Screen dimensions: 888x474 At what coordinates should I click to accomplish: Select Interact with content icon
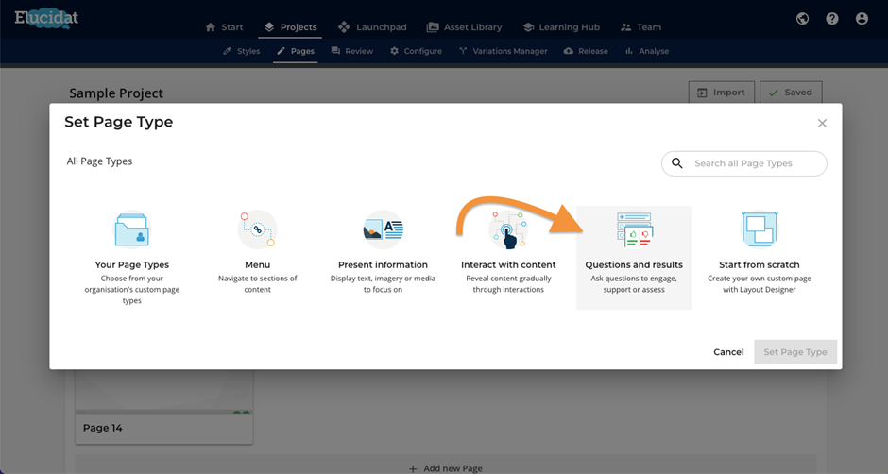tap(508, 229)
